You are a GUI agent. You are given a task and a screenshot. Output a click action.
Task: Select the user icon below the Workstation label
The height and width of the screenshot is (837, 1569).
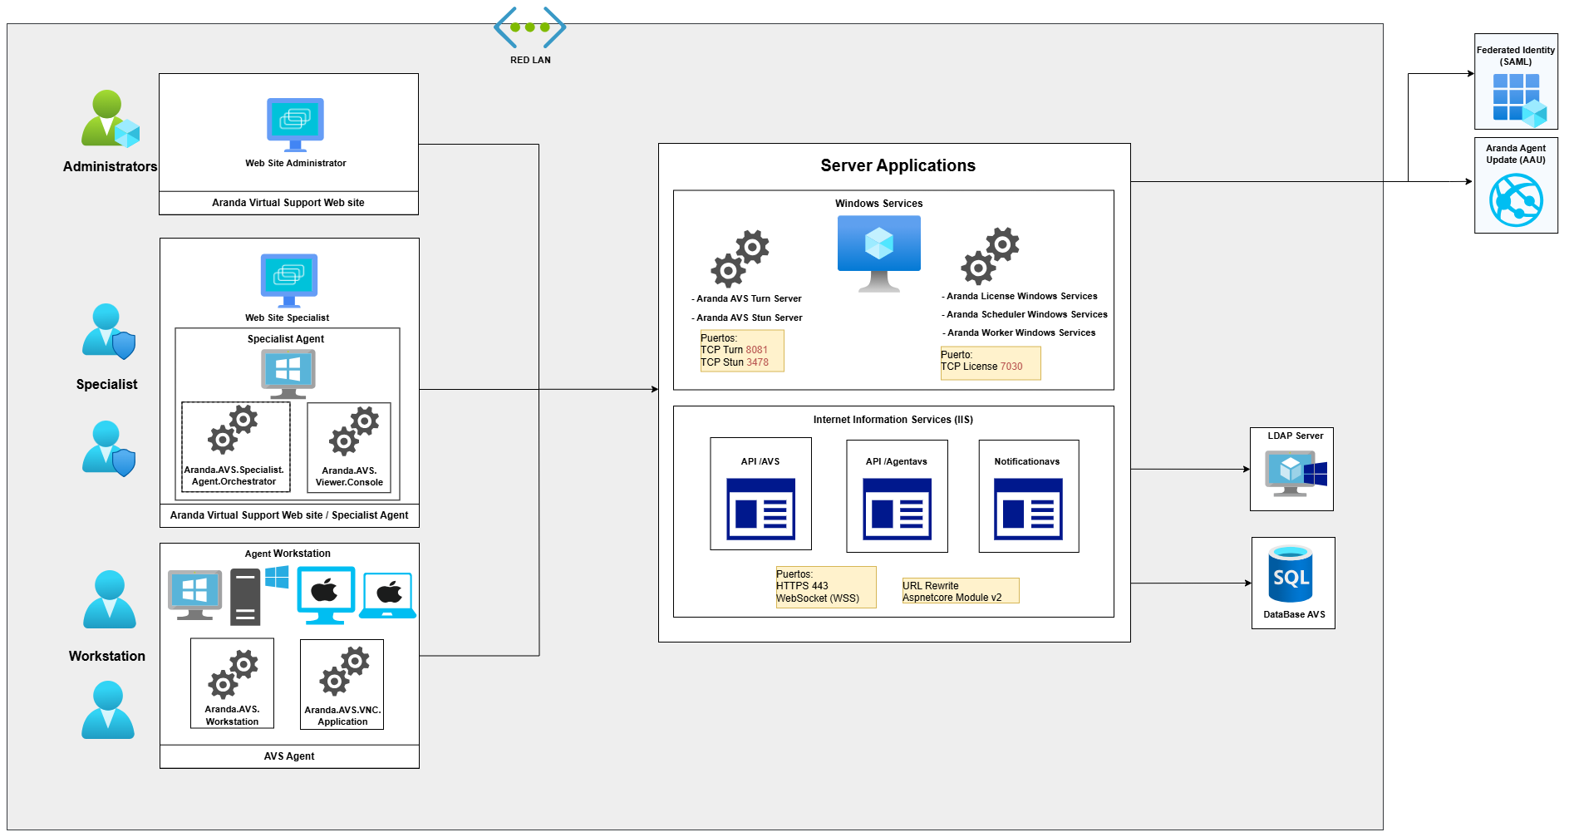coord(108,710)
